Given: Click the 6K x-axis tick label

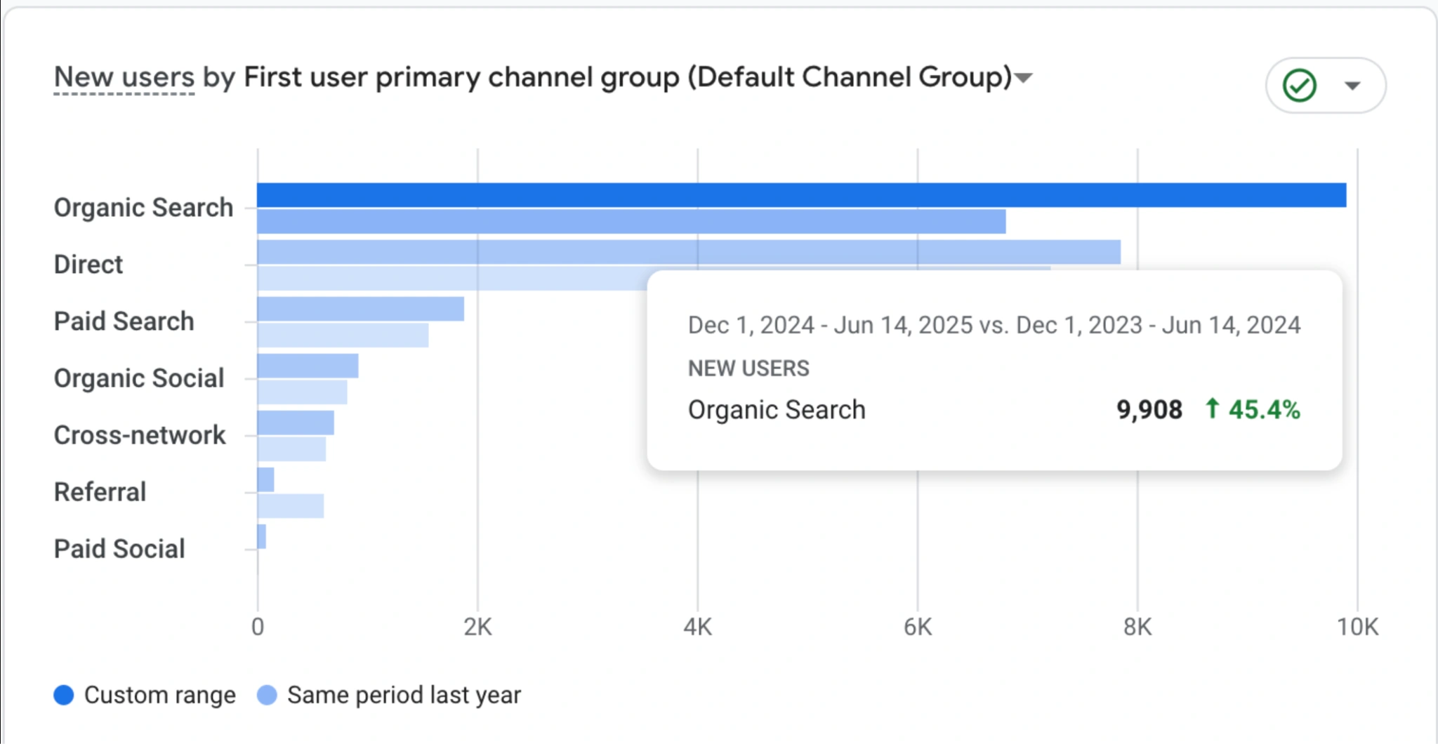Looking at the screenshot, I should coord(918,626).
